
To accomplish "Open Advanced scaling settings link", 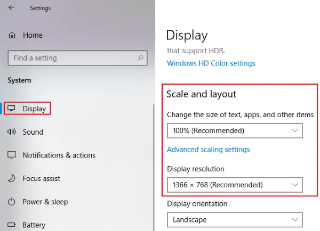I will 209,150.
